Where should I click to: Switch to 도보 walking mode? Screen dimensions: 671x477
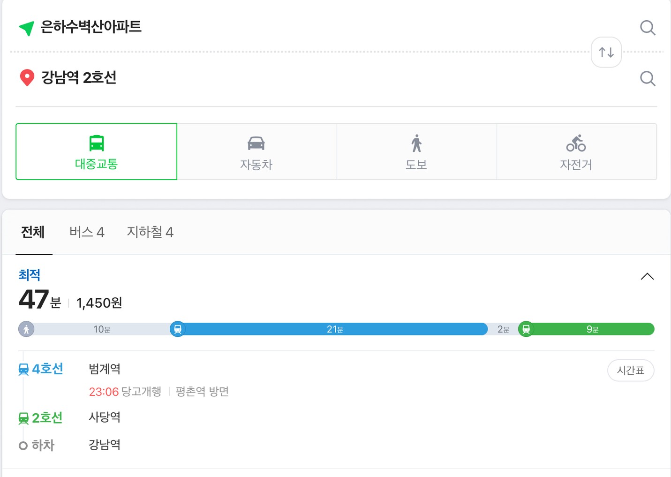[416, 151]
